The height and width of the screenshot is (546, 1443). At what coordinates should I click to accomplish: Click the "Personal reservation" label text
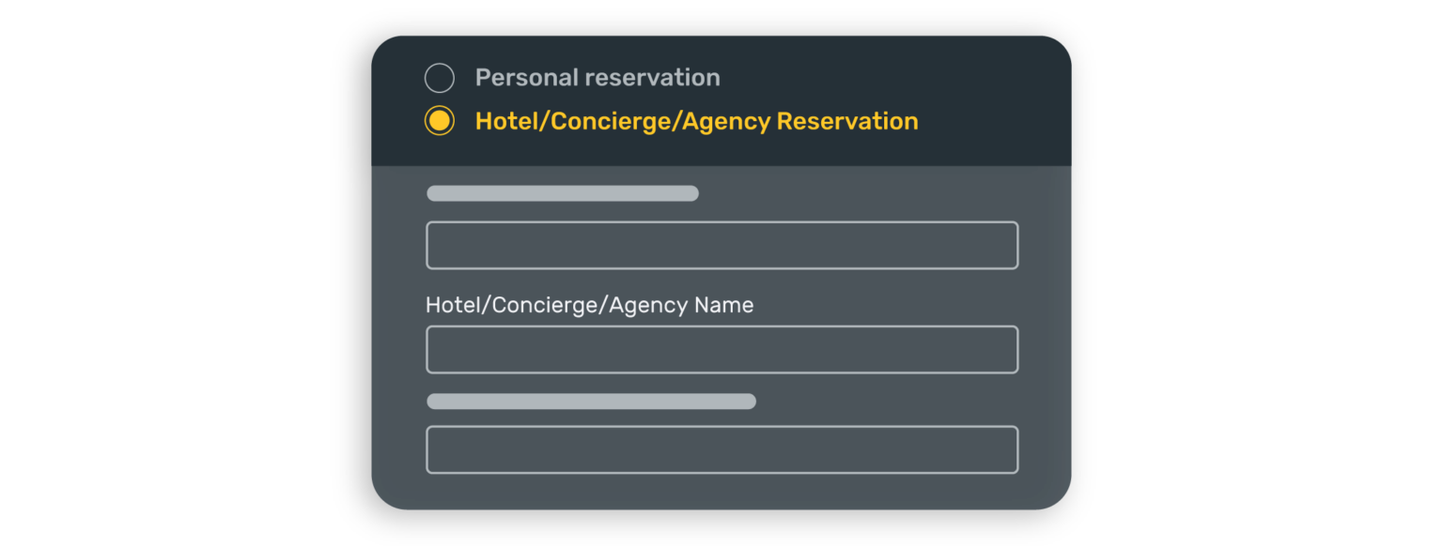point(597,78)
